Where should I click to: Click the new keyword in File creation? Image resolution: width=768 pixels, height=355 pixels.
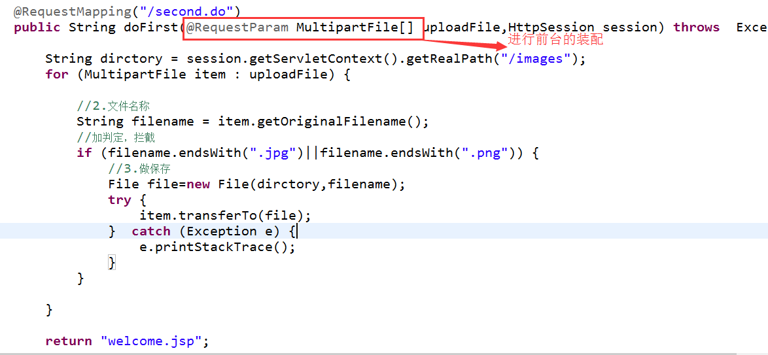(198, 184)
